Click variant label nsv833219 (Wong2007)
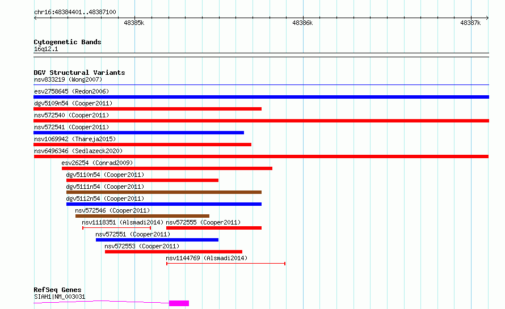 68,79
